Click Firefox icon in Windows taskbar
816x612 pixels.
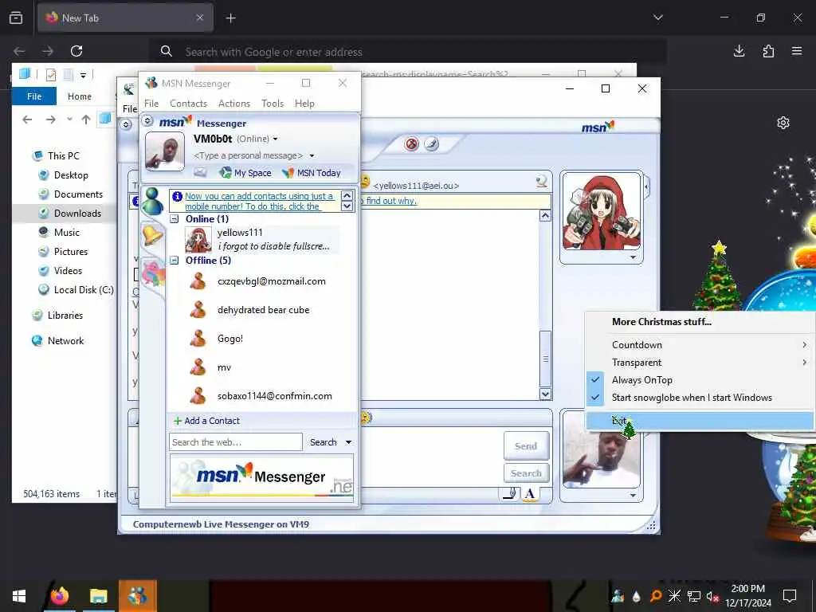point(59,596)
